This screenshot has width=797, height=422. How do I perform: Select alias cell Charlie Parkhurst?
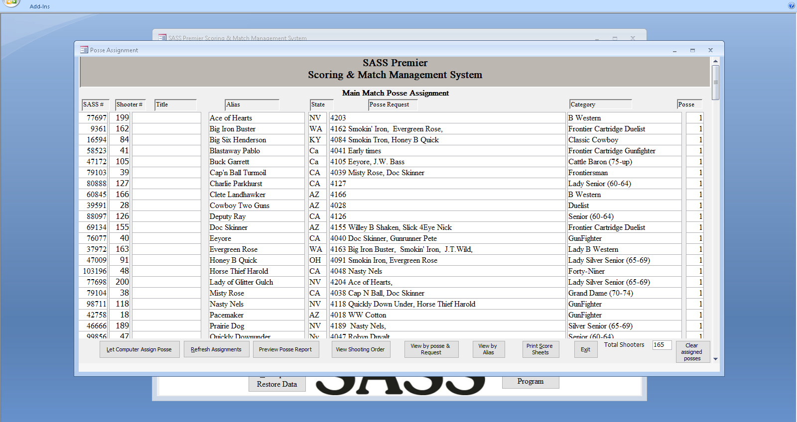pyautogui.click(x=257, y=184)
